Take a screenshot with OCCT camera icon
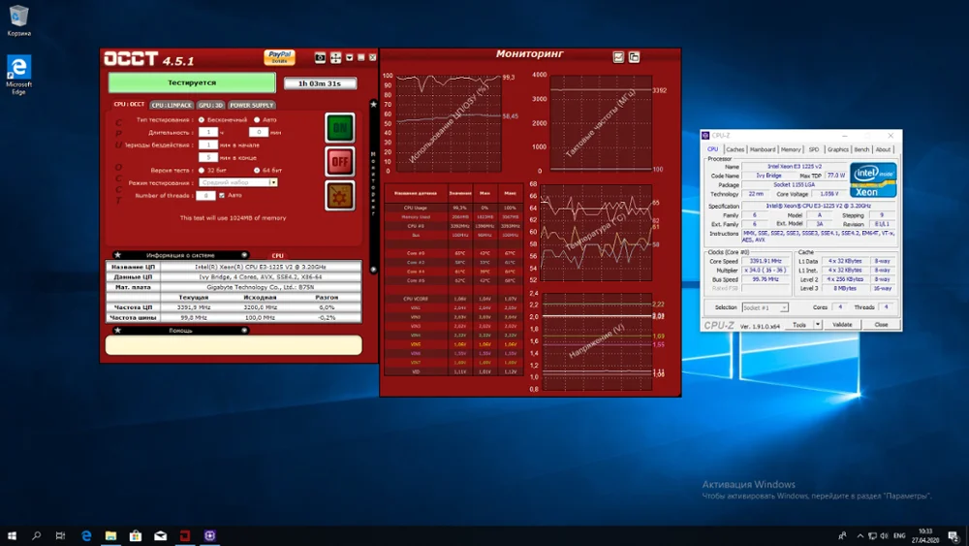Viewport: 969px width, 546px height. coord(320,57)
